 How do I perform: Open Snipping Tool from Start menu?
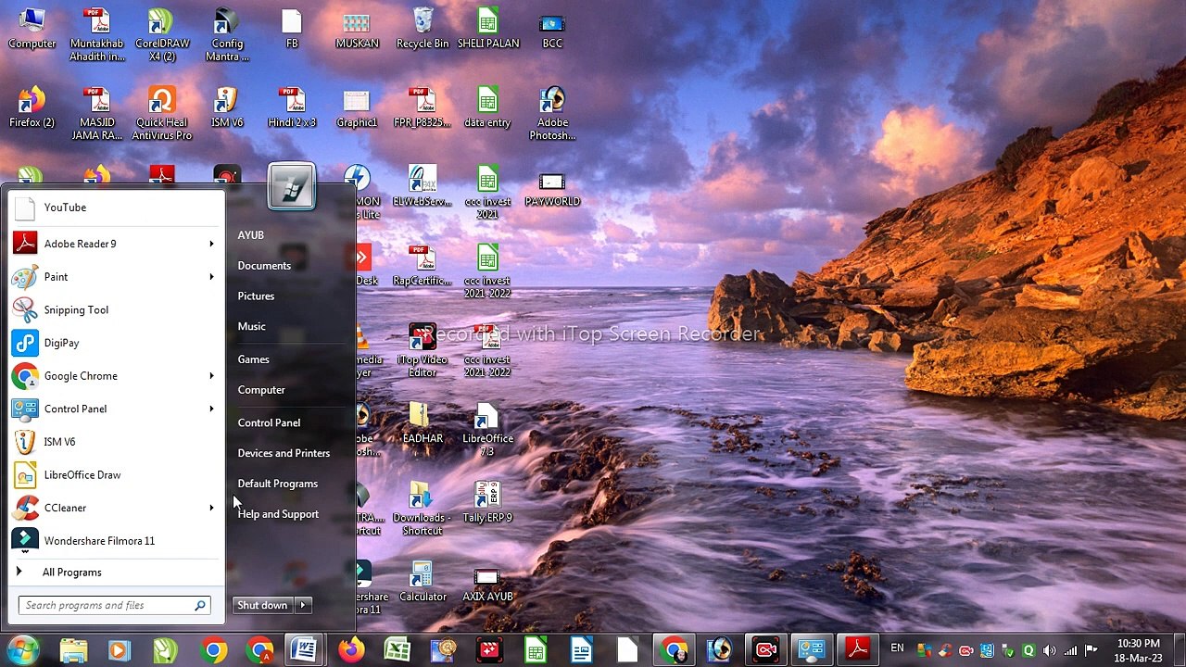(76, 309)
